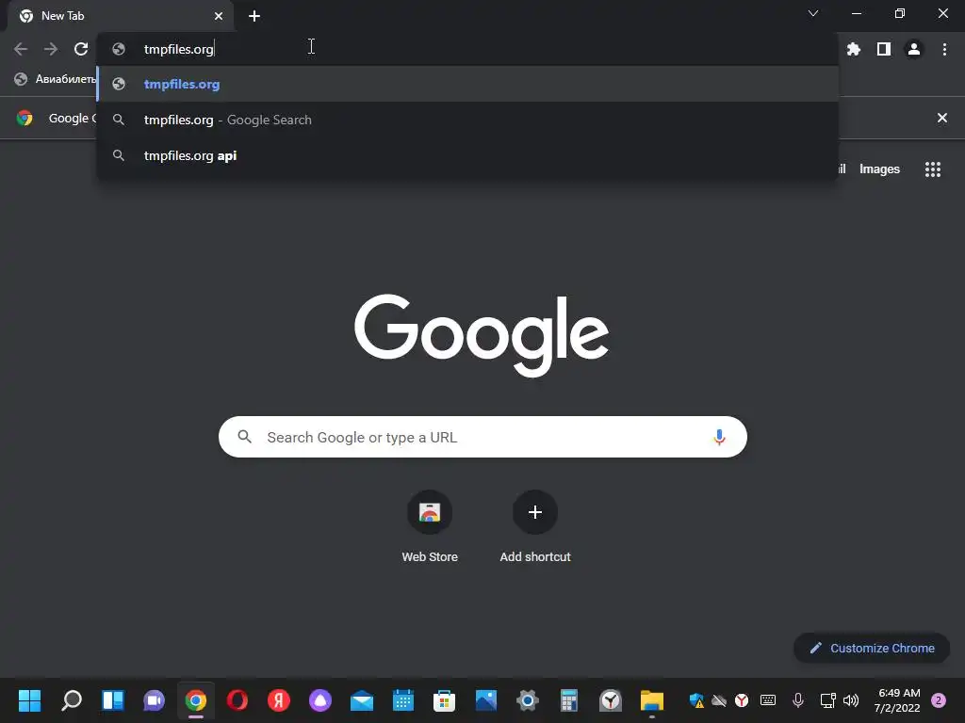Click in the address bar text
Screen dimensions: 965x723
click(178, 49)
